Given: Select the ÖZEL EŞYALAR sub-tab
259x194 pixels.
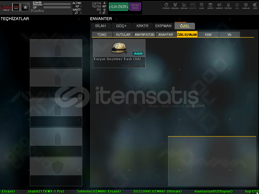Looking at the screenshot, I should coord(187,34).
